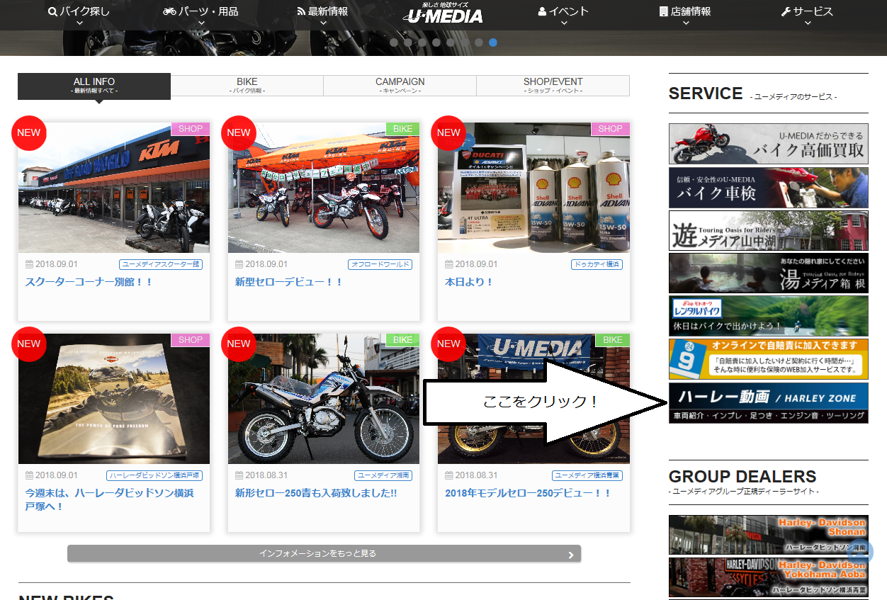Open the イベント menu
Viewport: 887px width, 600px height.
tap(563, 12)
